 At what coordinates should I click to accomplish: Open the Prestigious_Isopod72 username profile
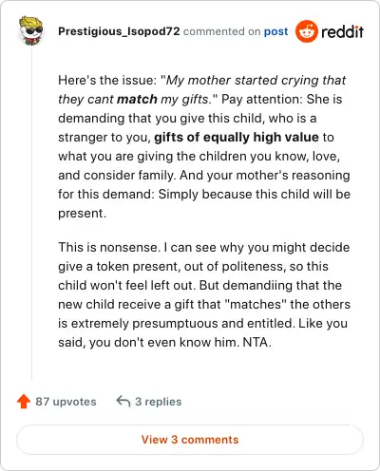click(119, 31)
